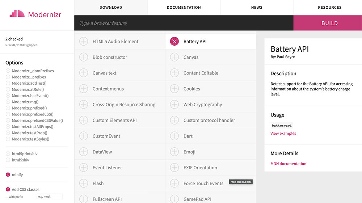This screenshot has height=203, width=362.
Task: Disable the minify option
Action: click(8, 175)
